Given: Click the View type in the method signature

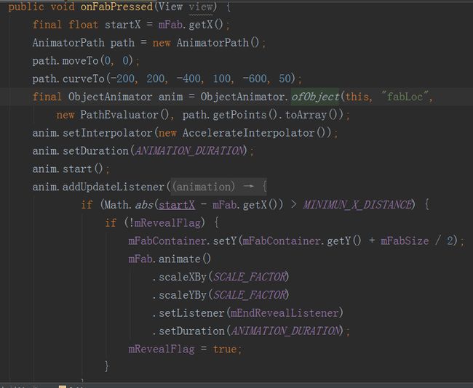Looking at the screenshot, I should pos(170,7).
